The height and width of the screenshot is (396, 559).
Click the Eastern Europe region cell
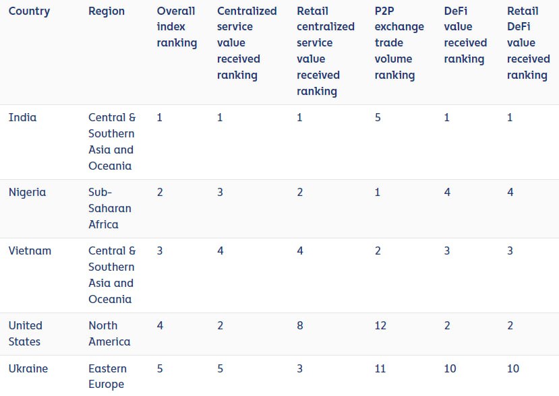[x=107, y=376]
